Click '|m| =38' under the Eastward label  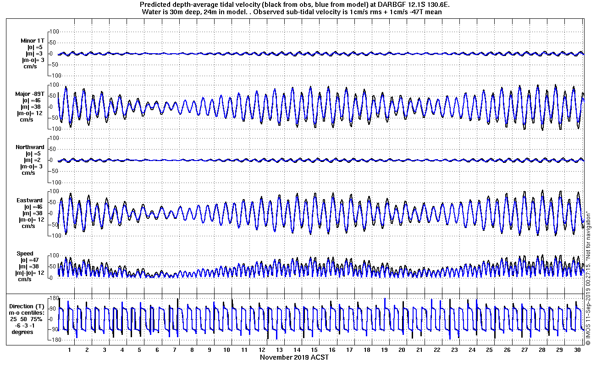click(x=32, y=213)
